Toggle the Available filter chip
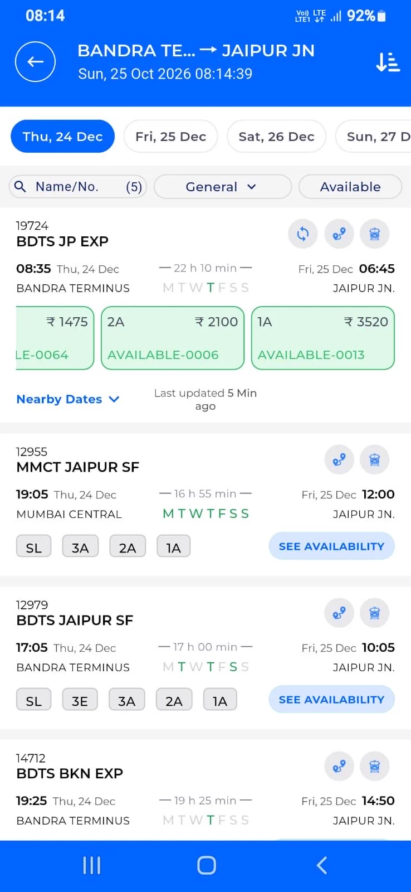This screenshot has height=892, width=411. coord(350,187)
